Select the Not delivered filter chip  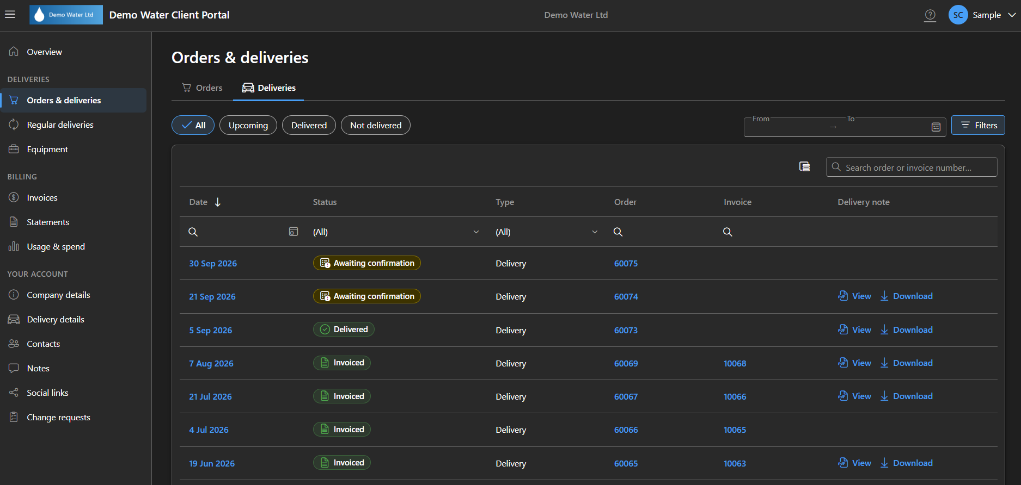click(376, 125)
